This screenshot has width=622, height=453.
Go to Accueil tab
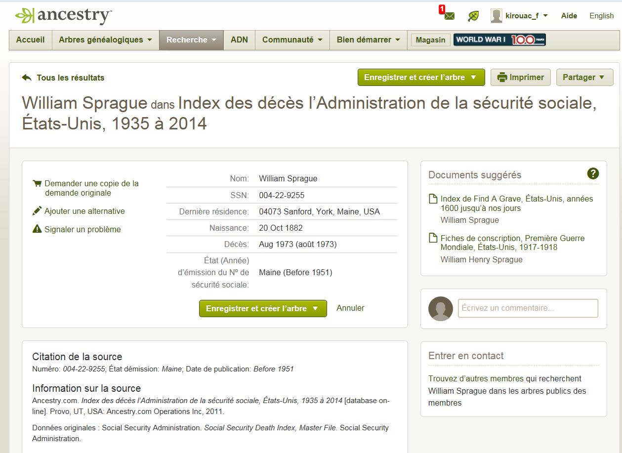[31, 40]
